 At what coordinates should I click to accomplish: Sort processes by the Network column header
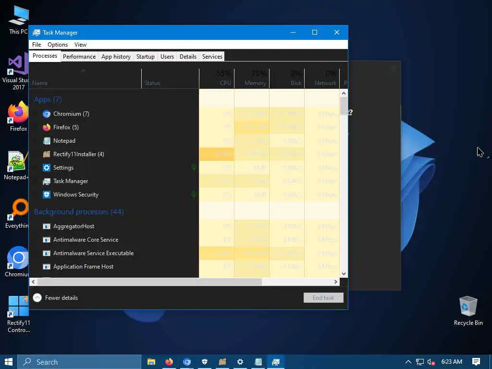(x=322, y=77)
